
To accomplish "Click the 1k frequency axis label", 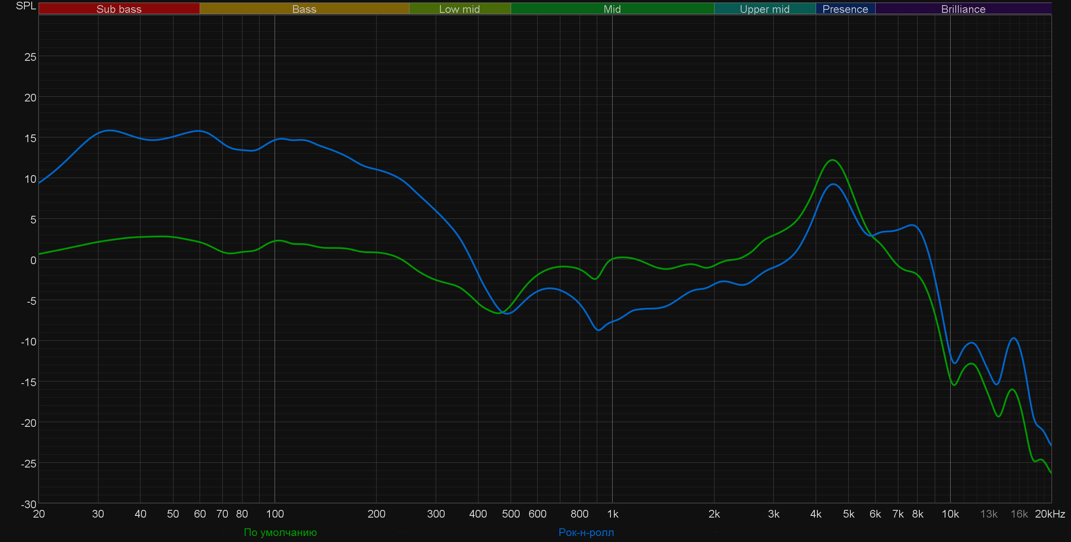I will point(613,514).
